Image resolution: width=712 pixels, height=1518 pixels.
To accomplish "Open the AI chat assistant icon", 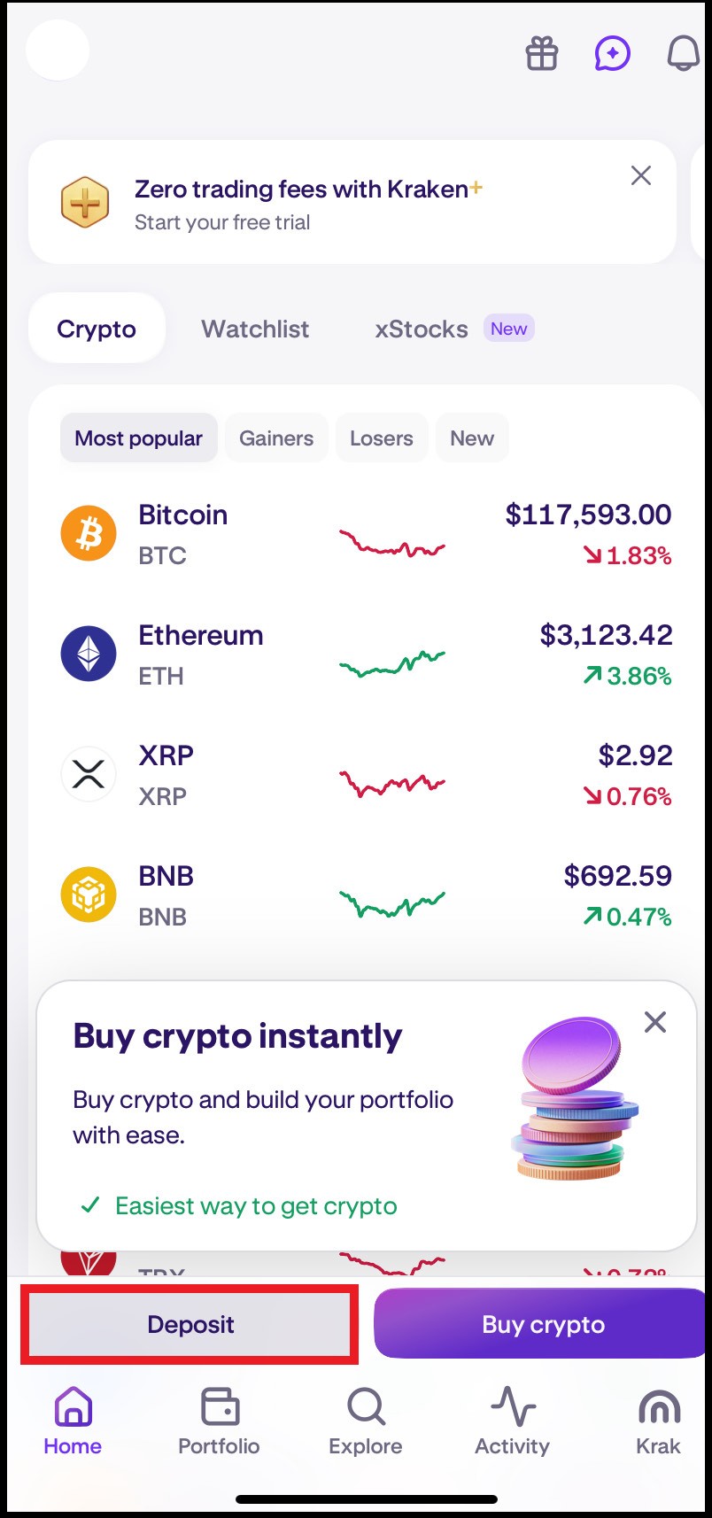I will pyautogui.click(x=612, y=54).
